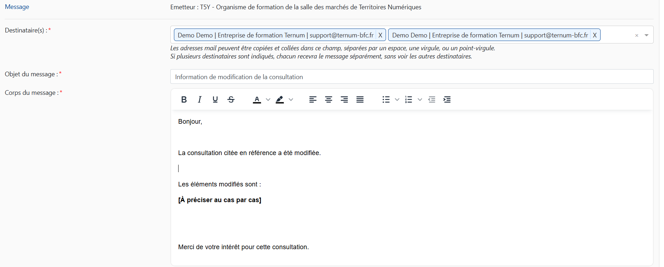Align text to the right
This screenshot has width=664, height=267.
[x=344, y=99]
